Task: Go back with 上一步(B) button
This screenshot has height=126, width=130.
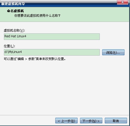Action: tap(66, 121)
